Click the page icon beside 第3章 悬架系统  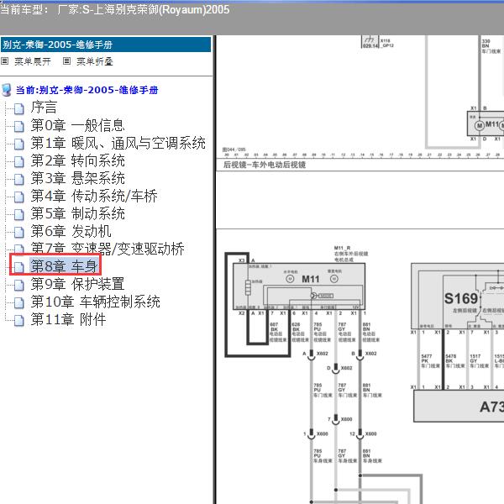coord(19,180)
